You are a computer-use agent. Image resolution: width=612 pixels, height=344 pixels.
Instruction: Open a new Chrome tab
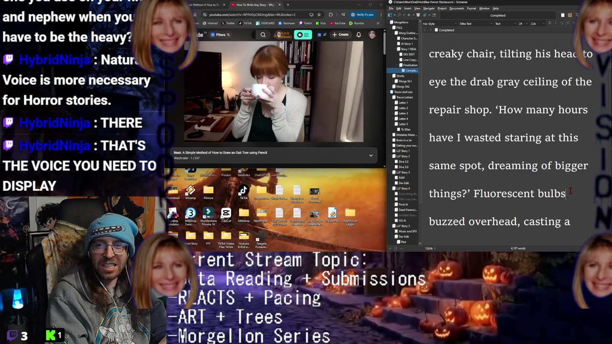pyautogui.click(x=288, y=5)
